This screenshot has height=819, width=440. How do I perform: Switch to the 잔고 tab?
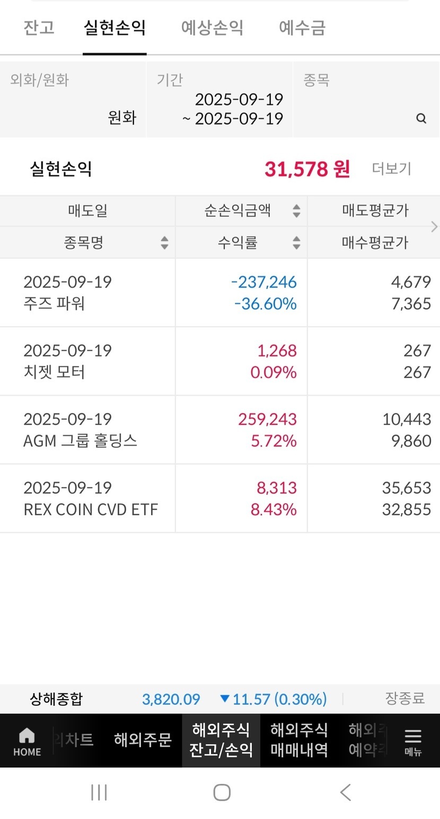pyautogui.click(x=39, y=28)
